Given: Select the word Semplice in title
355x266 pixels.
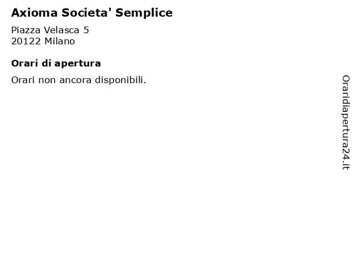Looking at the screenshot, I should pyautogui.click(x=144, y=13).
